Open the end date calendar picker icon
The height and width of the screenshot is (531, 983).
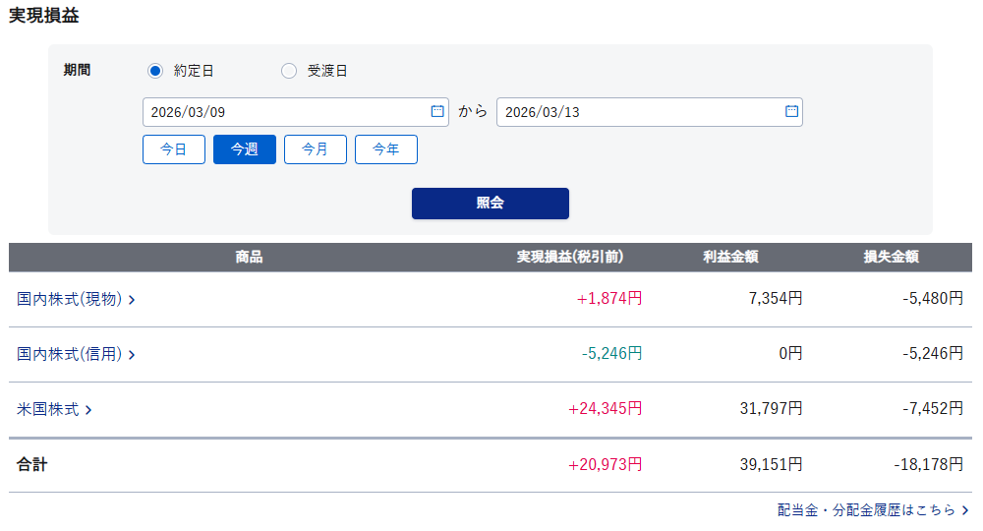[x=791, y=111]
